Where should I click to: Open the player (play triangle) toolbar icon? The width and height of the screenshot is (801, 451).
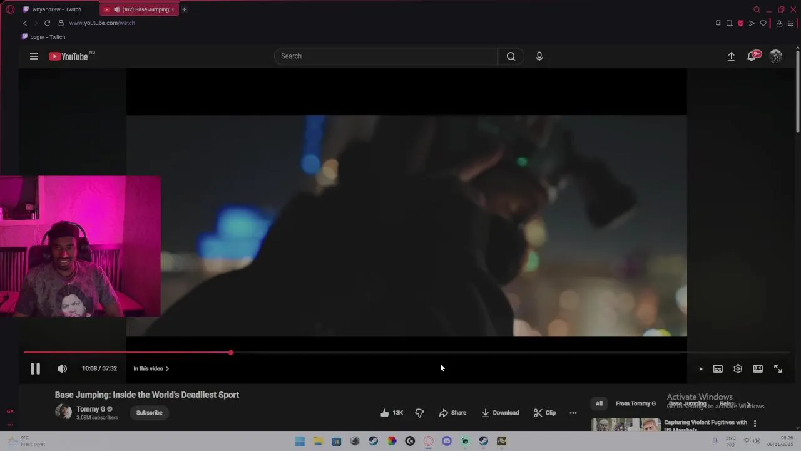(x=752, y=23)
